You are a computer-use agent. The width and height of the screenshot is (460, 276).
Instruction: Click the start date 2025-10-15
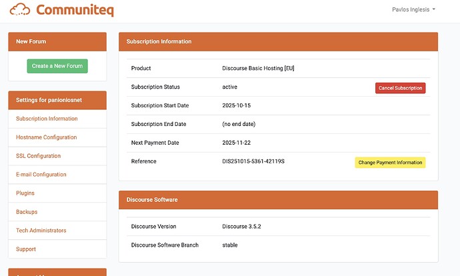pyautogui.click(x=237, y=105)
